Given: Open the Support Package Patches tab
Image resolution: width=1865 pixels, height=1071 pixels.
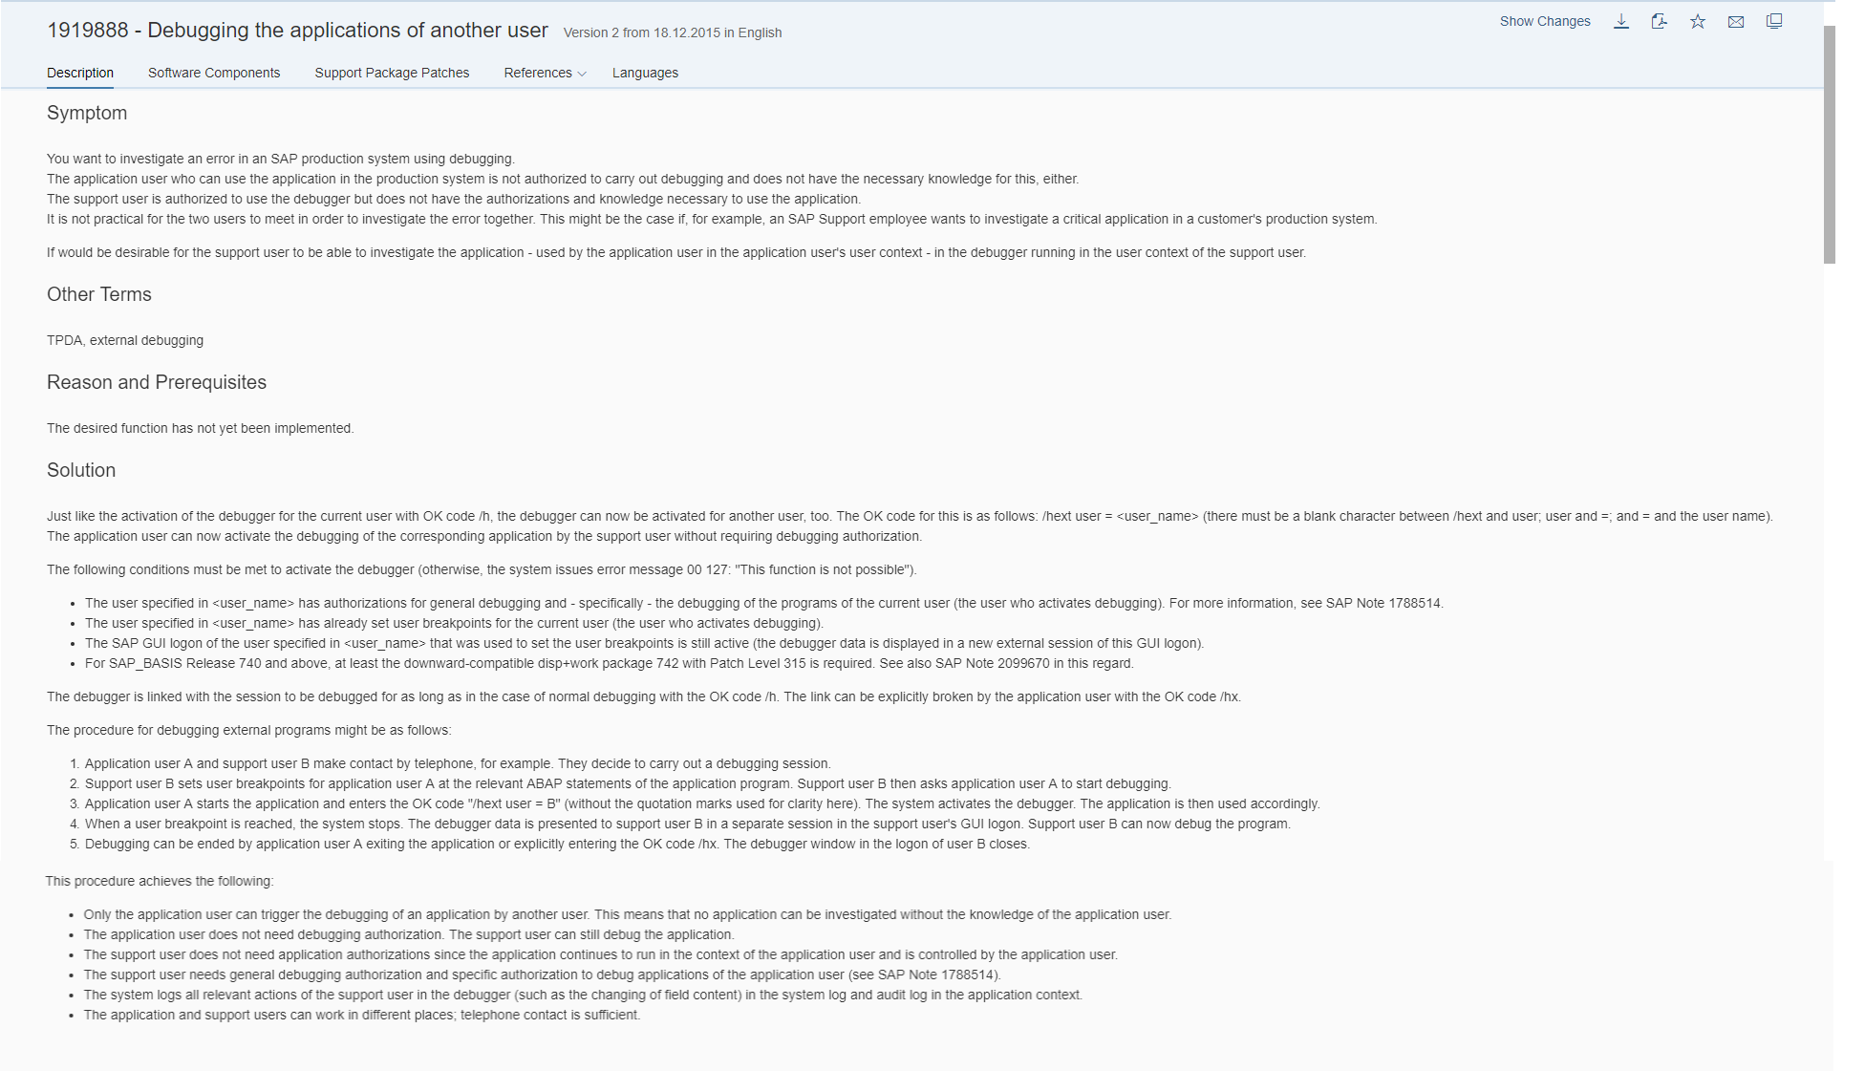Looking at the screenshot, I should (392, 73).
